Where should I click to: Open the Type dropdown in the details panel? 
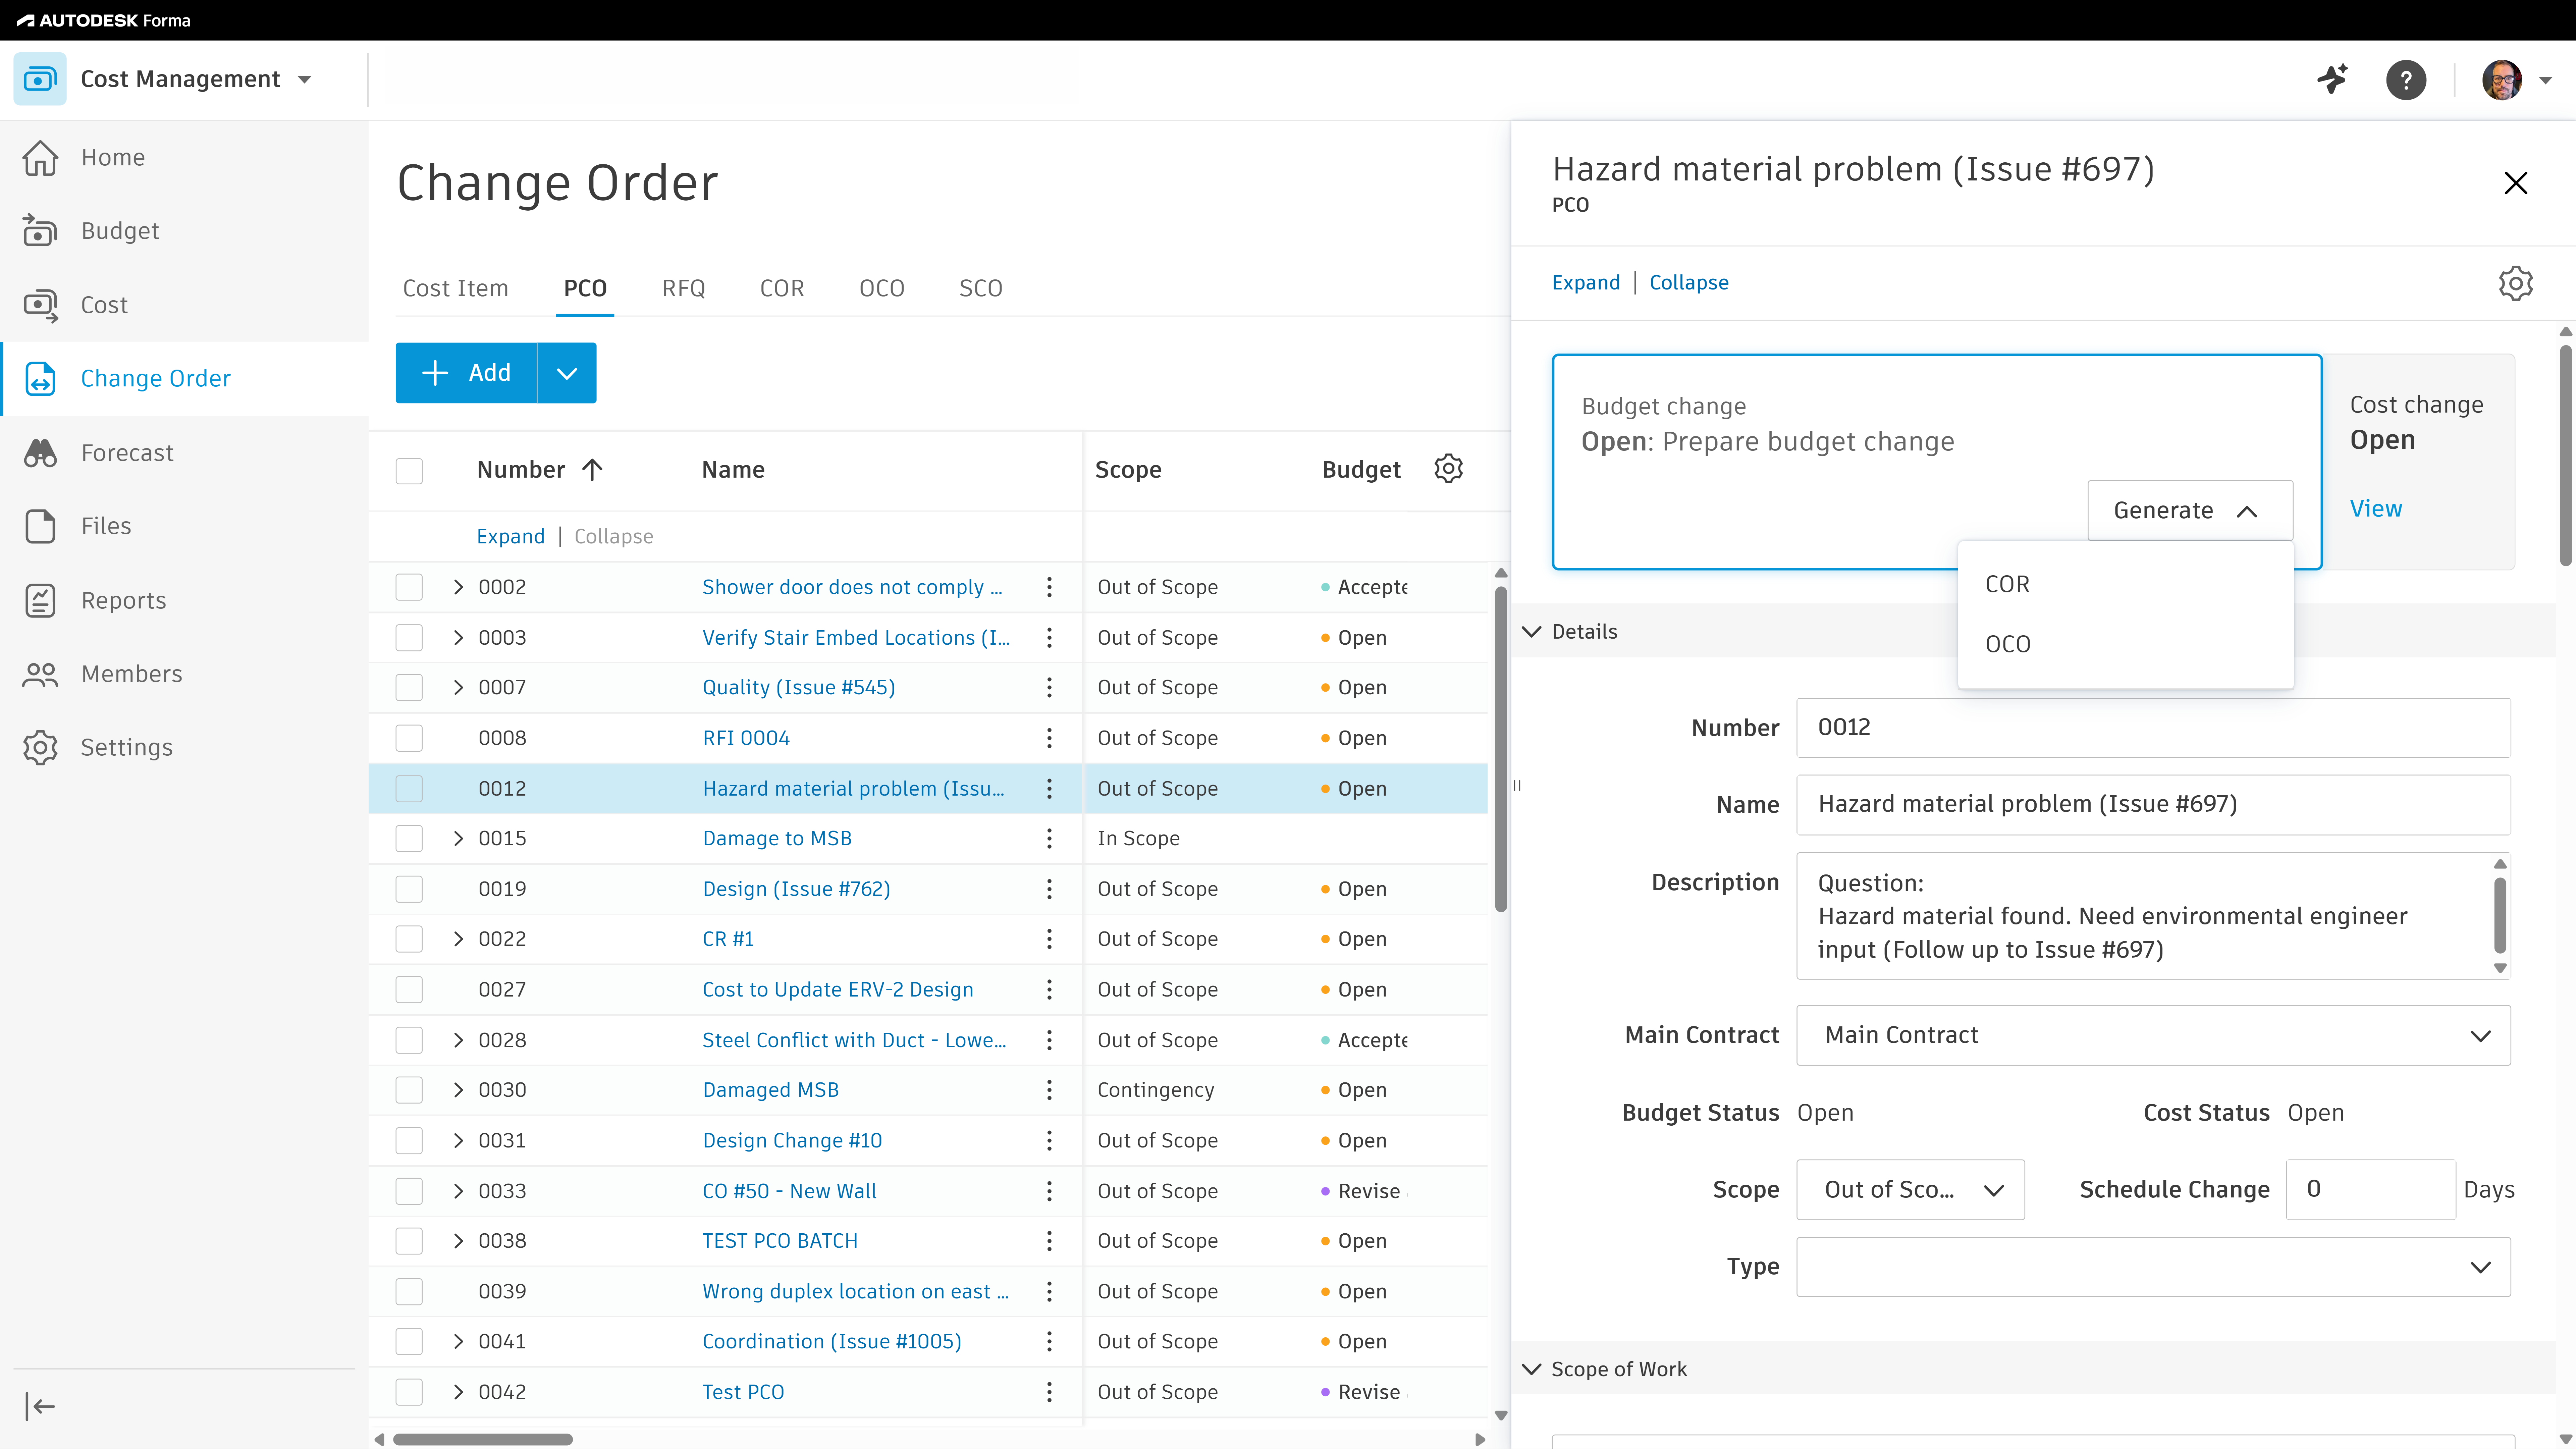pyautogui.click(x=2481, y=1266)
